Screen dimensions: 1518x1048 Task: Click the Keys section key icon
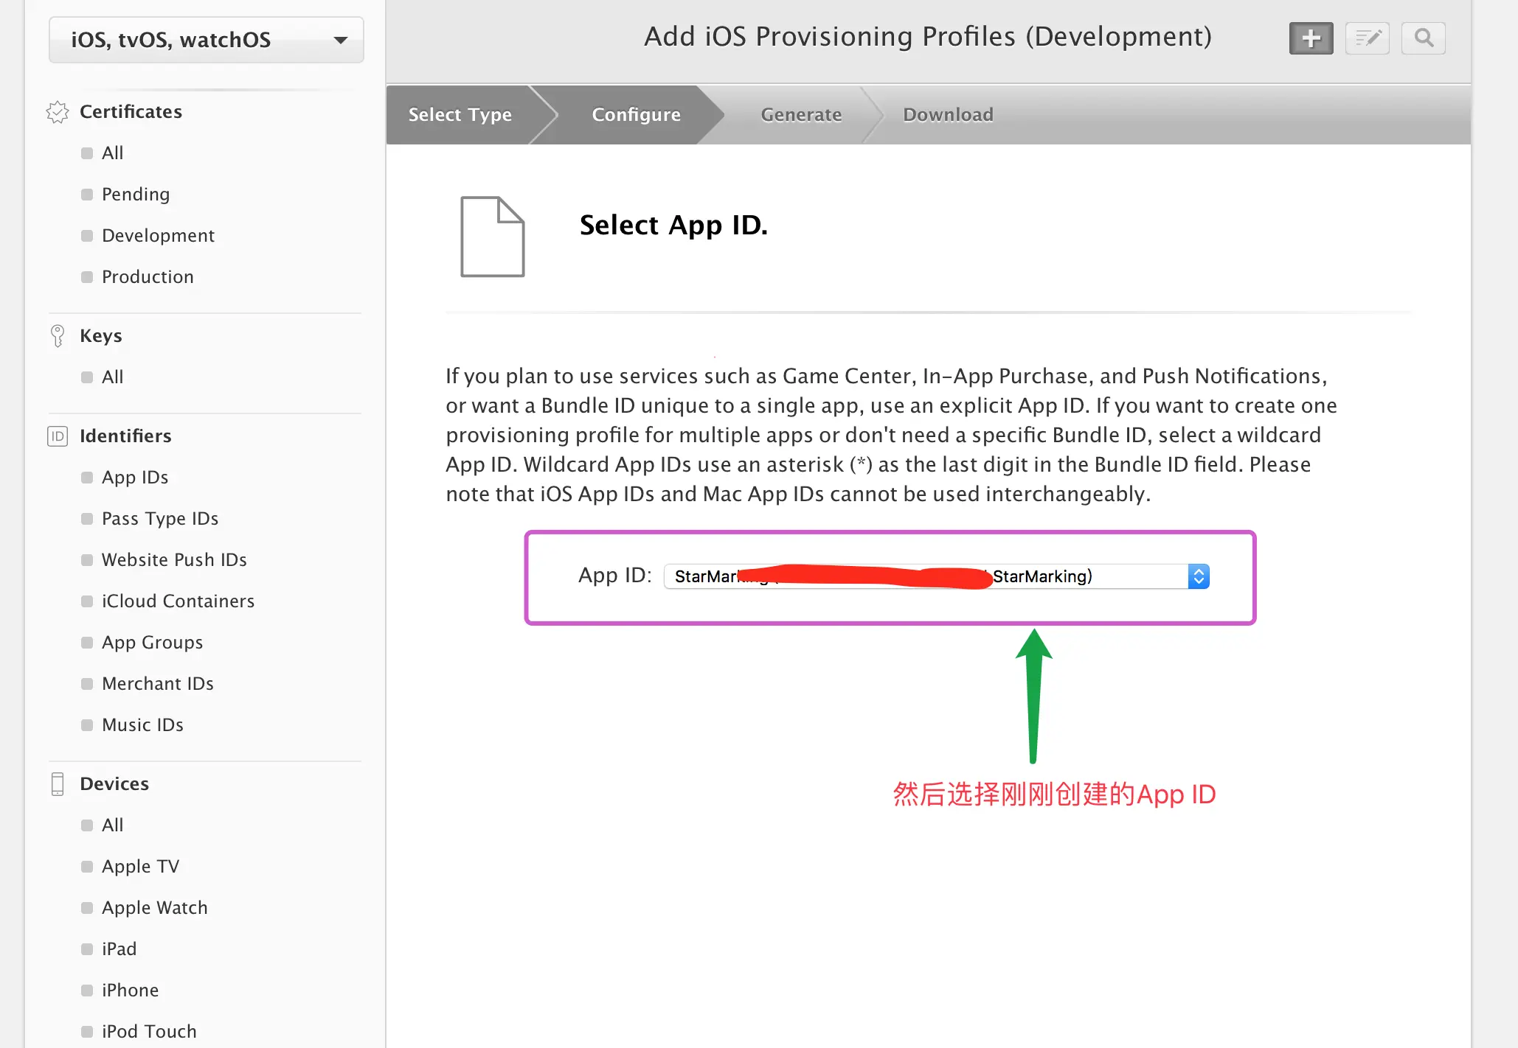tap(58, 336)
